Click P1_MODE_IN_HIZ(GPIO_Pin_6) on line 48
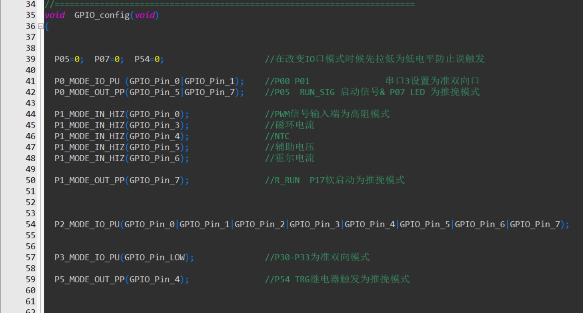Viewport: 583px width, 313px height. click(122, 158)
